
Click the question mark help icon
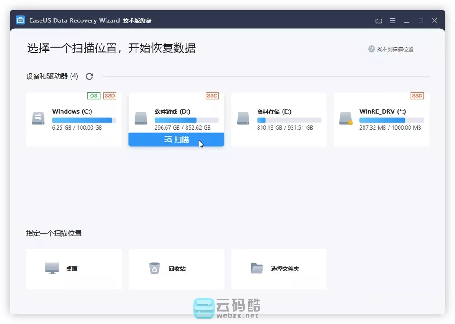pyautogui.click(x=371, y=49)
